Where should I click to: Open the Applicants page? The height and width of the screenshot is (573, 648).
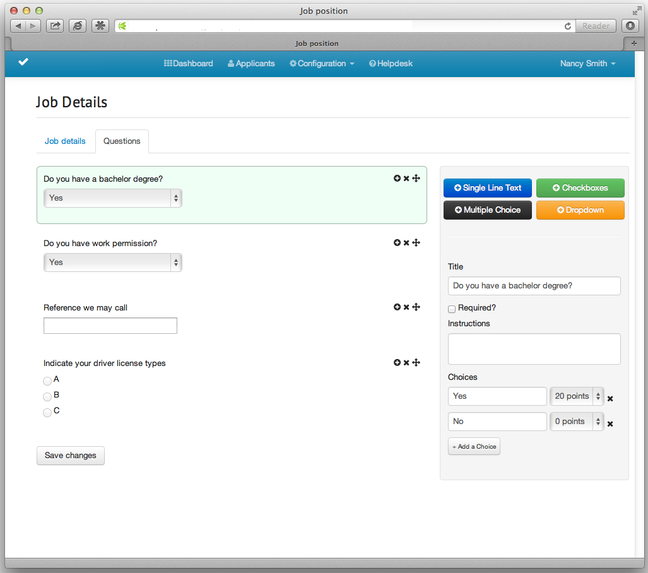coord(251,63)
